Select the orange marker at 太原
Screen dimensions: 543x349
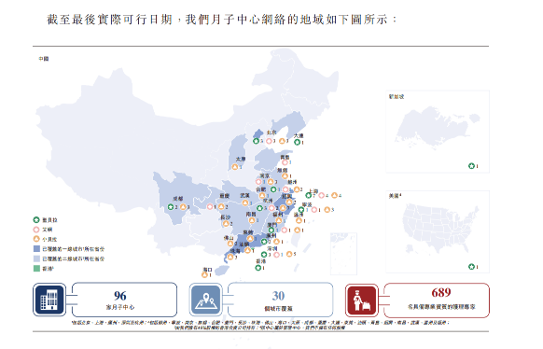click(x=235, y=167)
